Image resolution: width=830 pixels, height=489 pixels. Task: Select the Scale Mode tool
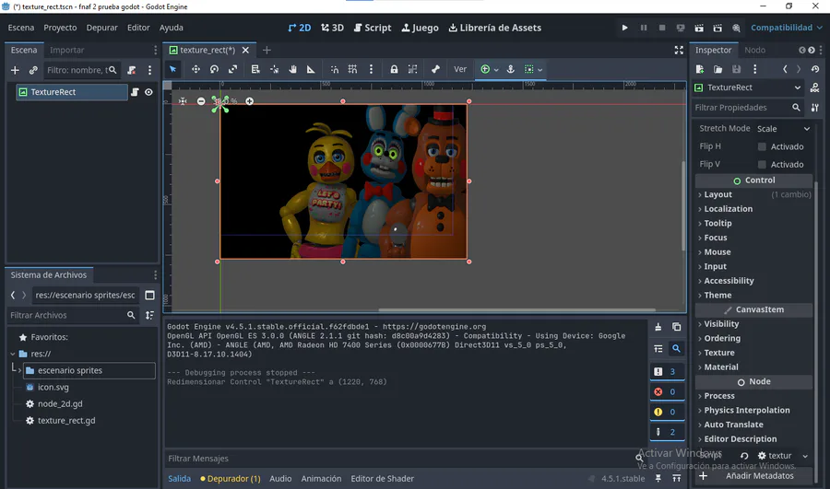(232, 69)
